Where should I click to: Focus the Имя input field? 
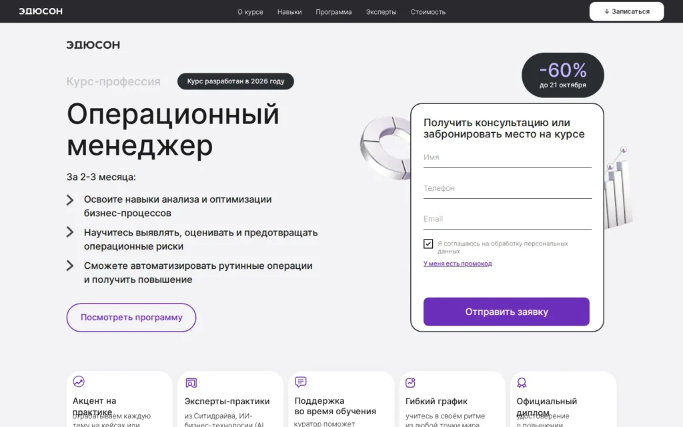pyautogui.click(x=508, y=157)
